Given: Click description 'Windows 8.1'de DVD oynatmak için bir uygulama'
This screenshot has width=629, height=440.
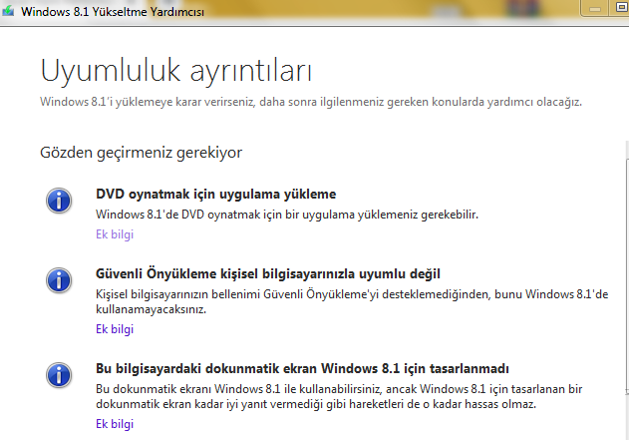Looking at the screenshot, I should coord(287,215).
